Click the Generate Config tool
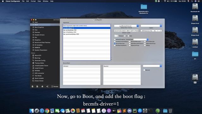This screenshot has height=114, width=202. pyautogui.click(x=40, y=60)
